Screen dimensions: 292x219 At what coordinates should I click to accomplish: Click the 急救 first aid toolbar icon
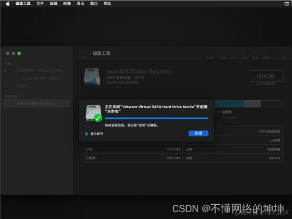223,54
